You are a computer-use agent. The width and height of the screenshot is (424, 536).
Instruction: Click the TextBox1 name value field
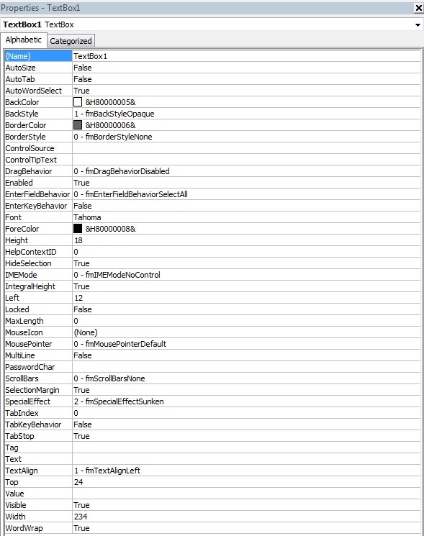[246, 56]
